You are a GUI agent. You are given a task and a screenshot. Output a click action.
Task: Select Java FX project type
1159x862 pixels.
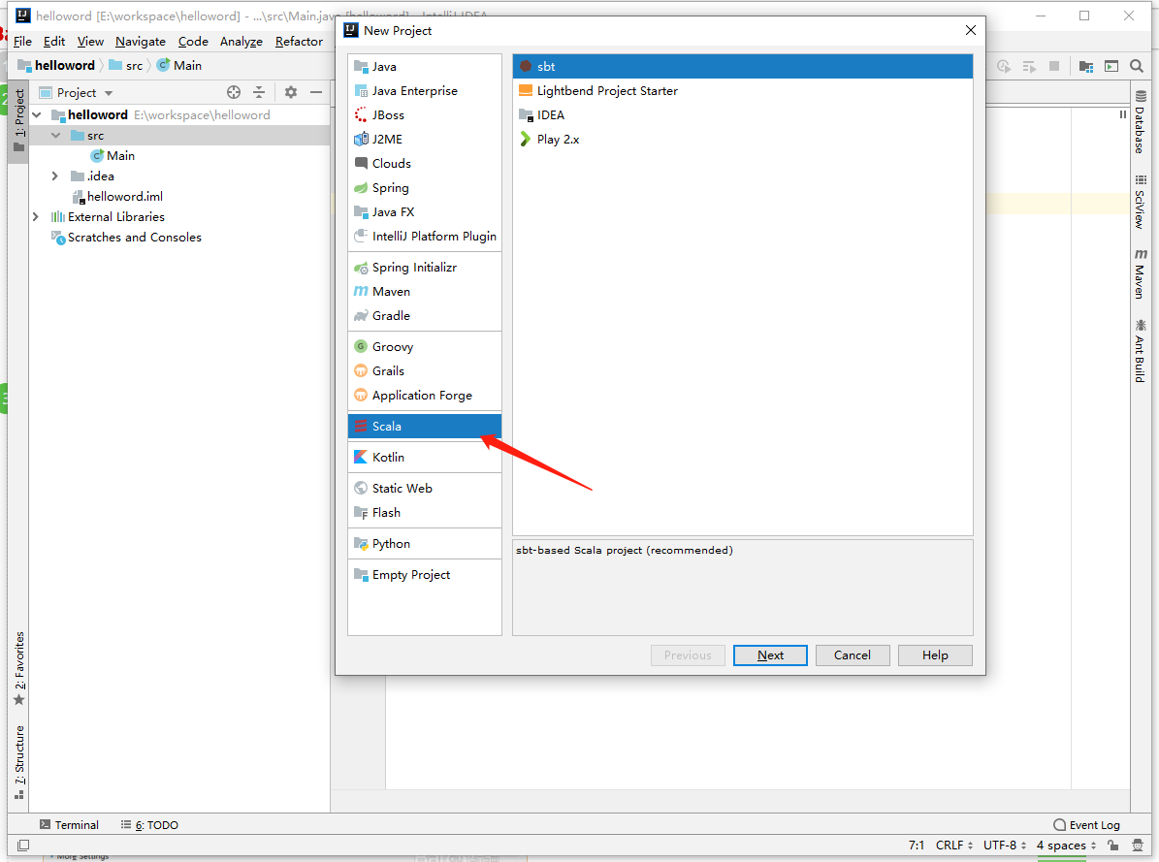tap(424, 212)
